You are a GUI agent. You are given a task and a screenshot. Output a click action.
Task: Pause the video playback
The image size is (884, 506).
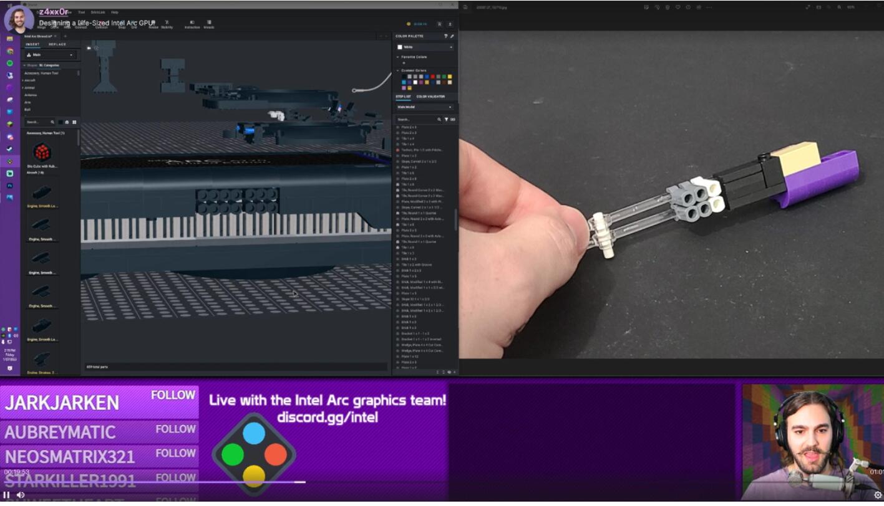click(6, 495)
